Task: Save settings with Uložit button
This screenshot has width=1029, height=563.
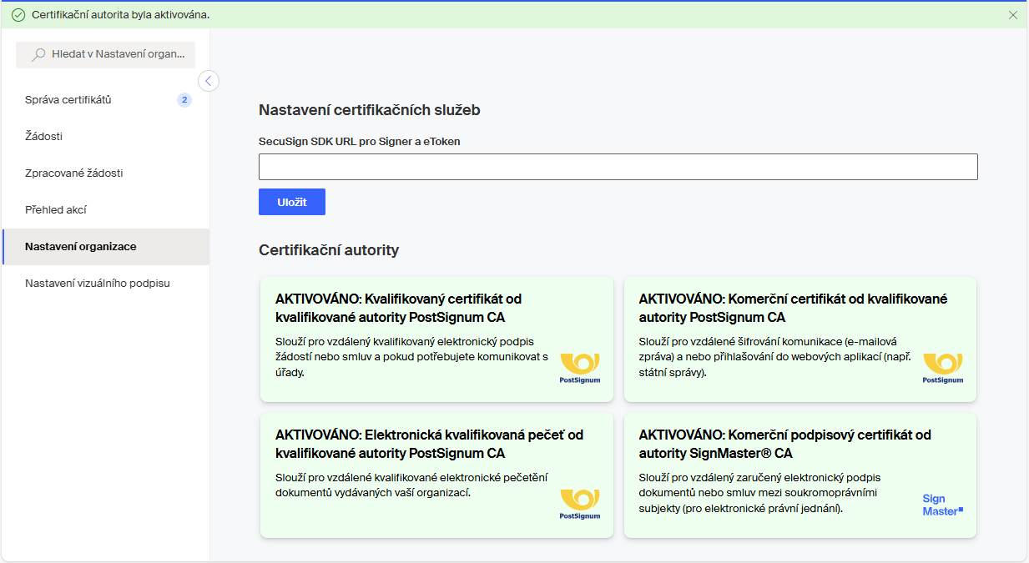Action: pyautogui.click(x=292, y=202)
